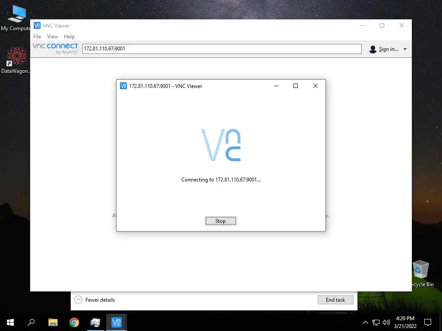Click the Connecting to 172.81.110.67:9001 status text
This screenshot has height=331, width=442.
click(221, 180)
